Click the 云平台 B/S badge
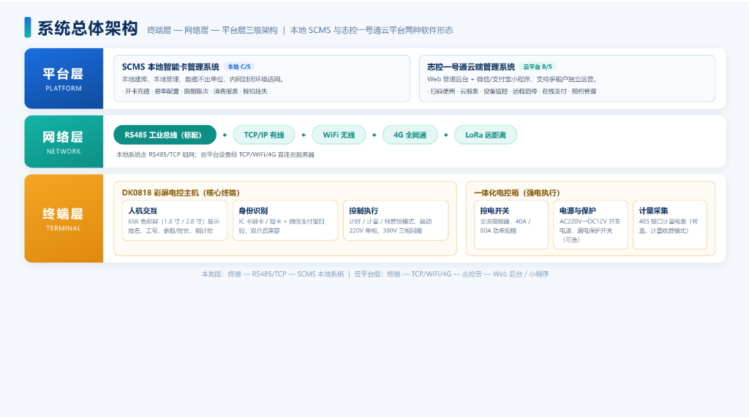 click(x=538, y=67)
